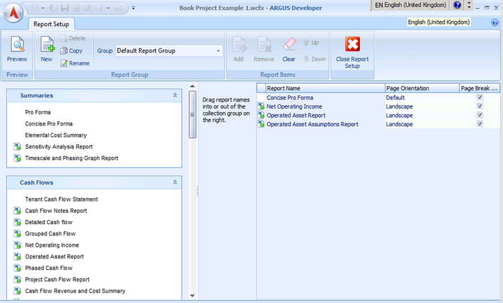
Task: Click the icon beside Sensitivity Analysis Report
Action: pos(18,147)
